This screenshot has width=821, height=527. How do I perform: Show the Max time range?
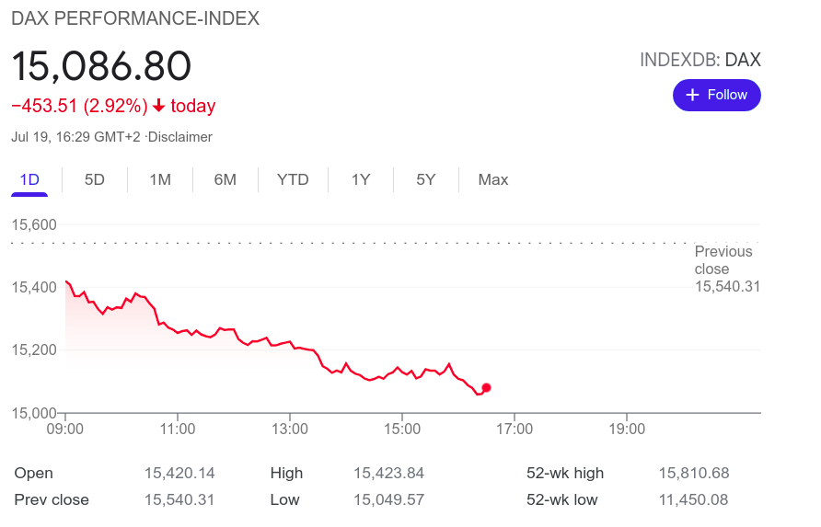pyautogui.click(x=493, y=179)
